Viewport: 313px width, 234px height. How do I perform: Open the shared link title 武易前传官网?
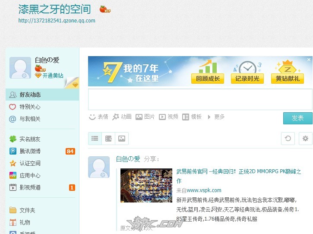pyautogui.click(x=239, y=176)
